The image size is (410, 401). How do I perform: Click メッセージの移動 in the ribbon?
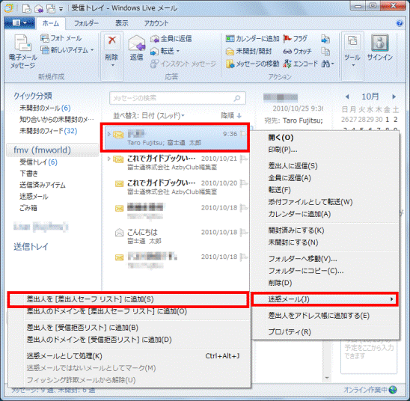tap(252, 64)
